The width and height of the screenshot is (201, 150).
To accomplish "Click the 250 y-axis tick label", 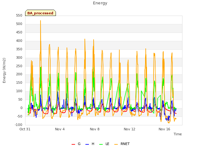I will [19, 66].
